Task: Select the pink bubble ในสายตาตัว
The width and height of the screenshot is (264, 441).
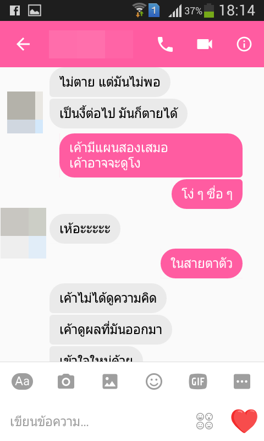Action: coord(201,263)
